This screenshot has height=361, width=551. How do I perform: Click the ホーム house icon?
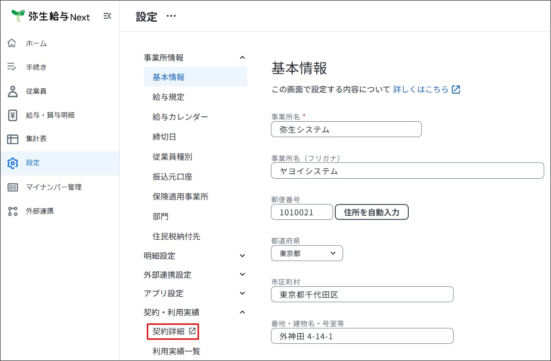click(x=12, y=43)
